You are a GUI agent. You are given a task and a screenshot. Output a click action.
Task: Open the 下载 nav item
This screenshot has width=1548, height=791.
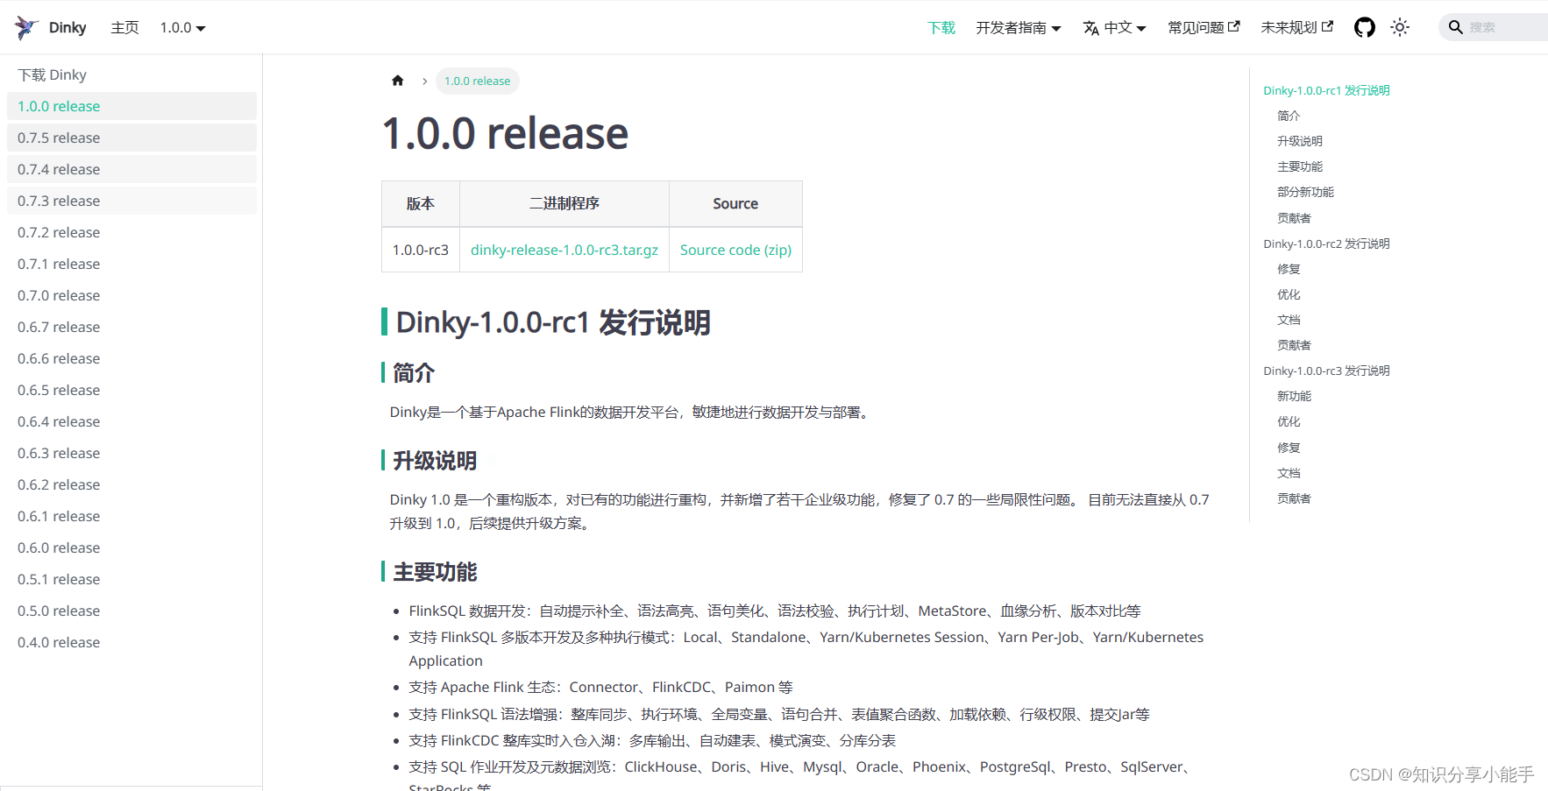(941, 27)
